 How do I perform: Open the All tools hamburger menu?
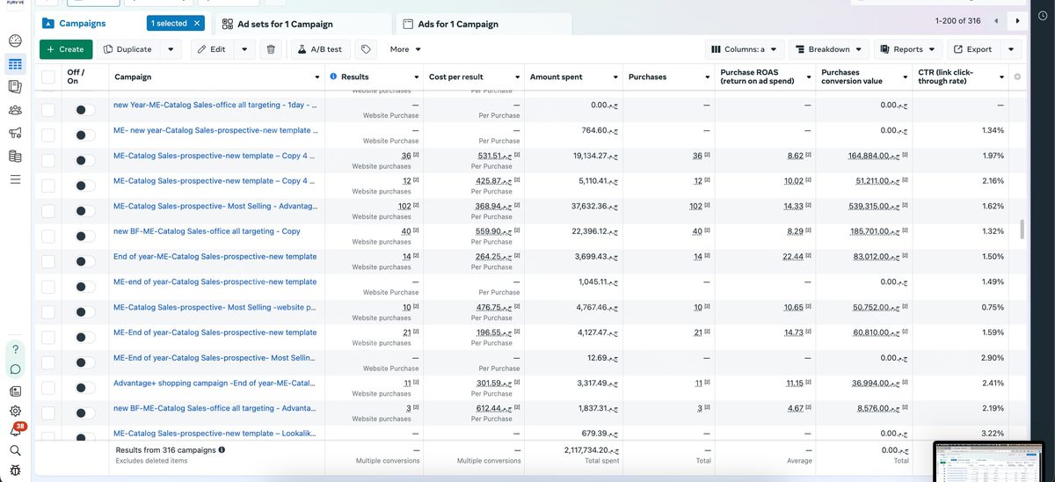(15, 179)
